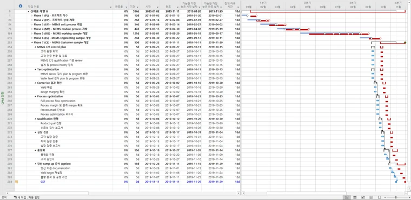
Task: Click the vertical scrollbar down arrow
Action: pos(409,189)
